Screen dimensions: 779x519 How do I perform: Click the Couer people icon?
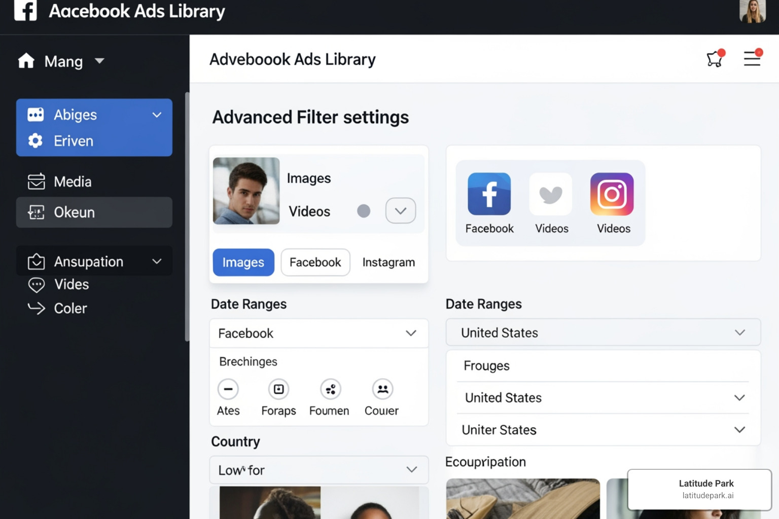click(x=382, y=389)
